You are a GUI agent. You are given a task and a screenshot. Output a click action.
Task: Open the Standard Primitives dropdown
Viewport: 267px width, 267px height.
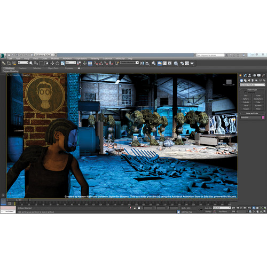[x=253, y=85]
